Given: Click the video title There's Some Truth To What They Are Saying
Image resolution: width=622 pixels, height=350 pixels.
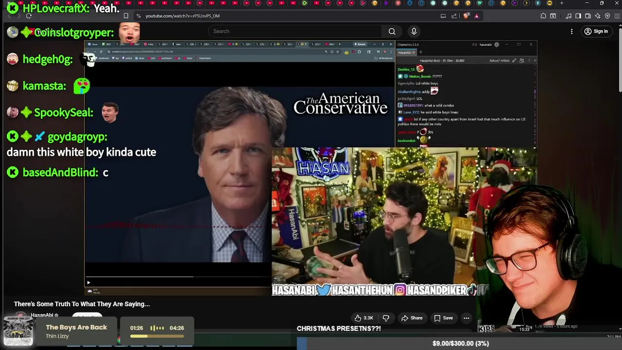Looking at the screenshot, I should [82, 304].
